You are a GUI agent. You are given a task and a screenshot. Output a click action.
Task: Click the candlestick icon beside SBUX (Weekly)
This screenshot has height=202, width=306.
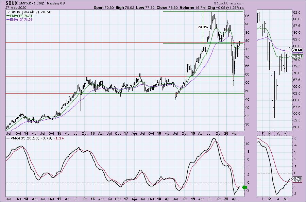click(8, 12)
